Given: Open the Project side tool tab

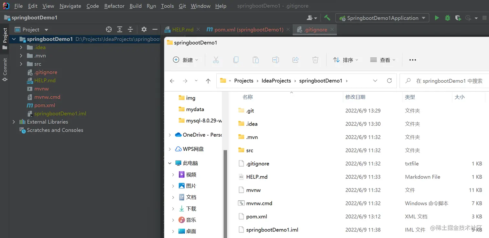Looking at the screenshot, I should click(x=5, y=39).
